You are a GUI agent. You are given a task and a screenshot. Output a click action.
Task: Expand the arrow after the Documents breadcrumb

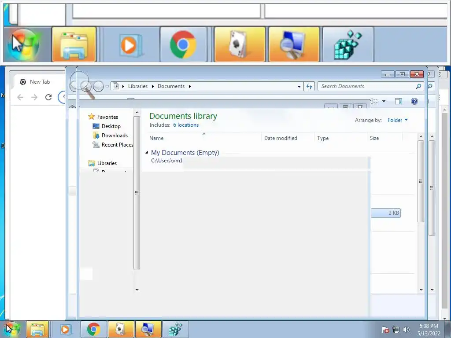189,86
